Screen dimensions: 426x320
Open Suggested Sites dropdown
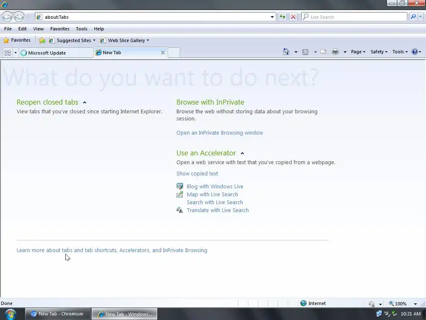point(72,40)
